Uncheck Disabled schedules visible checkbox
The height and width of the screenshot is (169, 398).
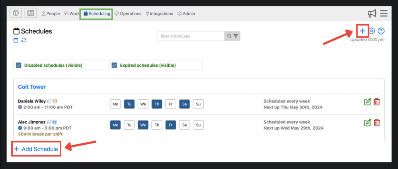tap(19, 65)
